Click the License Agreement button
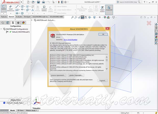 click(58, 75)
